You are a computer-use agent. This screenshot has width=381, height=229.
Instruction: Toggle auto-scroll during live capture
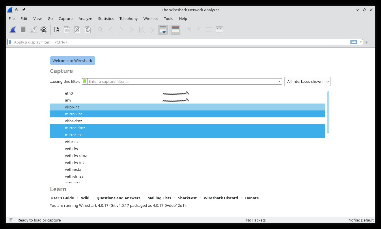click(x=163, y=30)
